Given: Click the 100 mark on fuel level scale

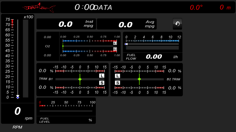Looking at the screenshot, I should (x=93, y=102).
